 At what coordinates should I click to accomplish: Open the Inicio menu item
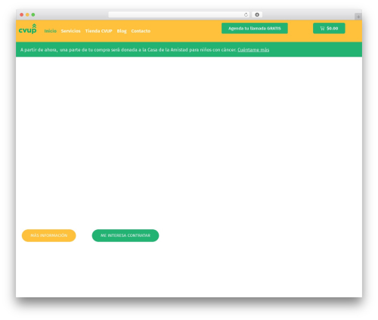[x=51, y=31]
